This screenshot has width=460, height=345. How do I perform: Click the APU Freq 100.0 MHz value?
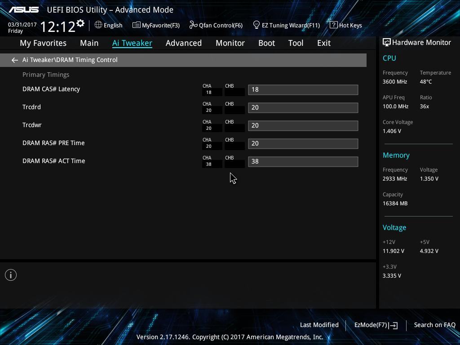pyautogui.click(x=395, y=106)
